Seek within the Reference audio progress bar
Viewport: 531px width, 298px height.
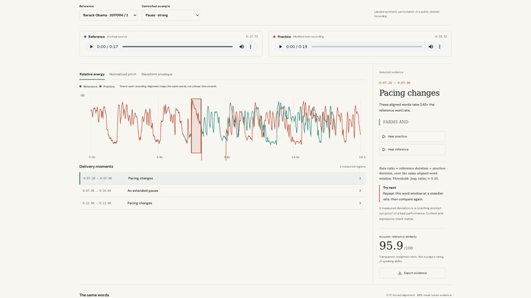177,47
